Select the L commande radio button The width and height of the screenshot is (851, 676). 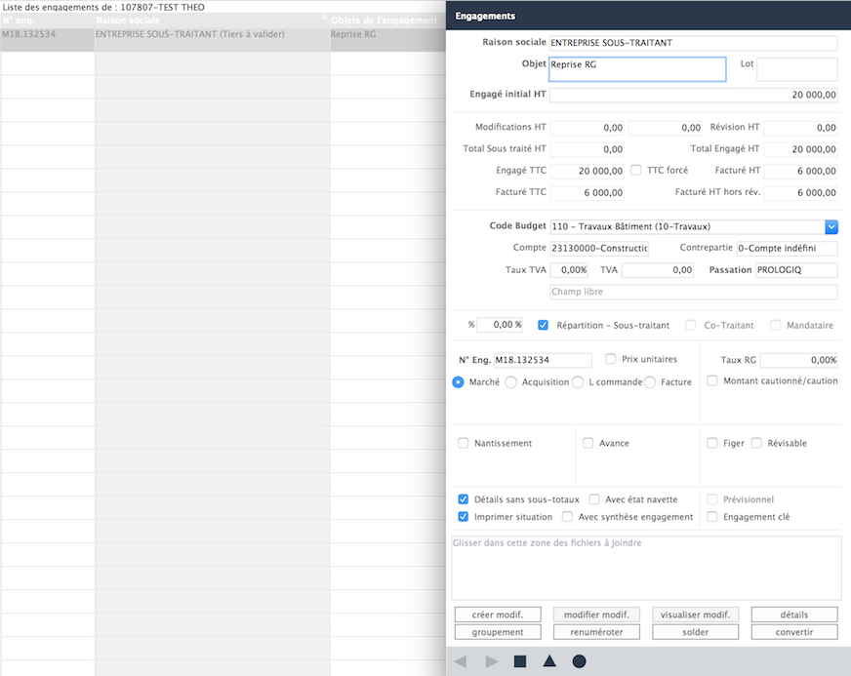click(578, 382)
